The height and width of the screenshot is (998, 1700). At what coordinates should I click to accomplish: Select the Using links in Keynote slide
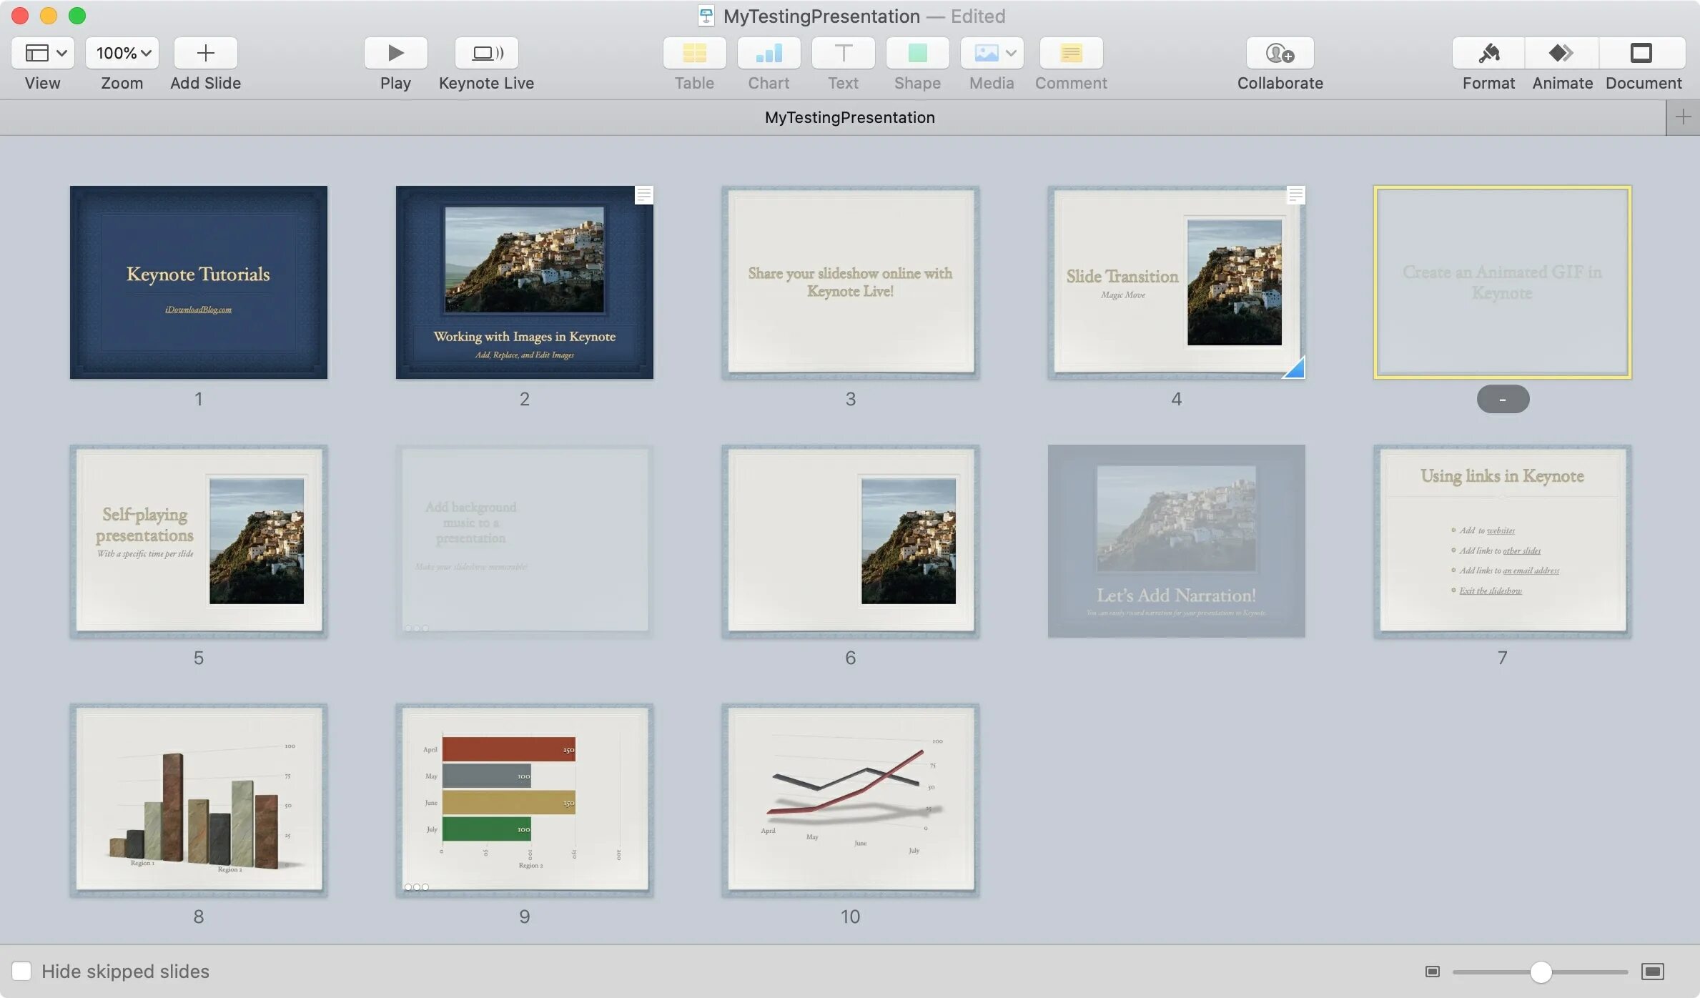pos(1502,541)
